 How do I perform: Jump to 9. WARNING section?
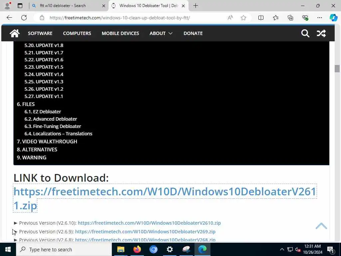[32, 157]
